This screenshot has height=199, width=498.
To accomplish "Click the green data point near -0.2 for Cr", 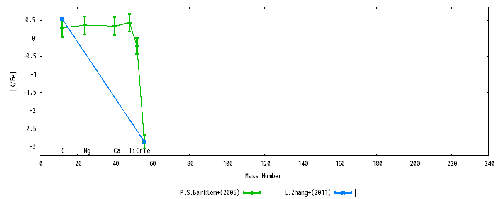I will pyautogui.click(x=137, y=46).
